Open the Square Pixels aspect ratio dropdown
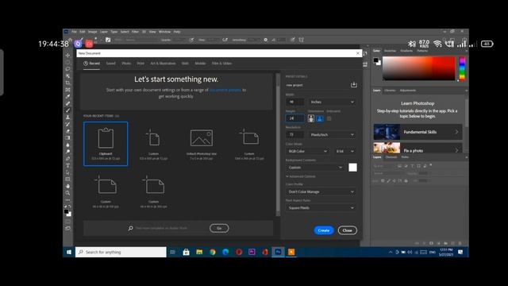Image resolution: width=508 pixels, height=286 pixels. (321, 208)
